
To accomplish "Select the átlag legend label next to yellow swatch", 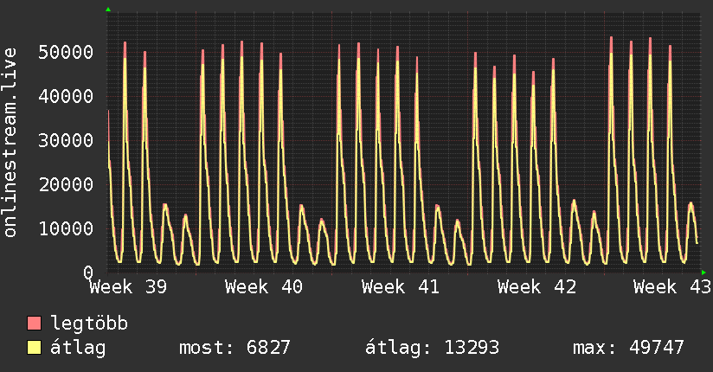I will pos(78,348).
